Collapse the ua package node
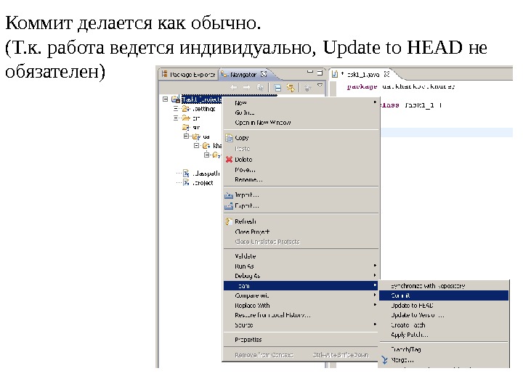 187,136
